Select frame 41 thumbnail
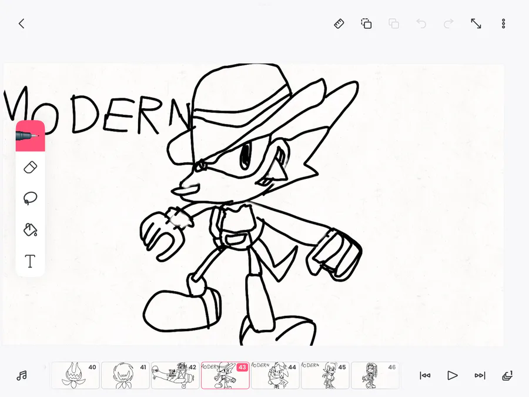The height and width of the screenshot is (397, 529). point(125,375)
